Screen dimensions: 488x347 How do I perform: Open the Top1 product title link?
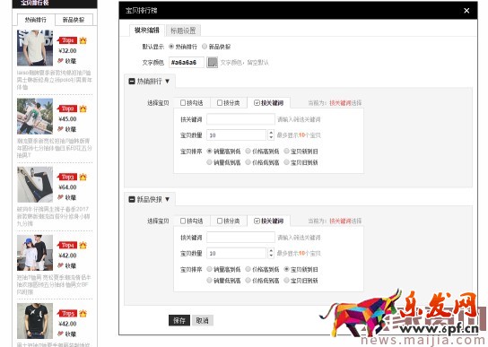click(x=55, y=80)
